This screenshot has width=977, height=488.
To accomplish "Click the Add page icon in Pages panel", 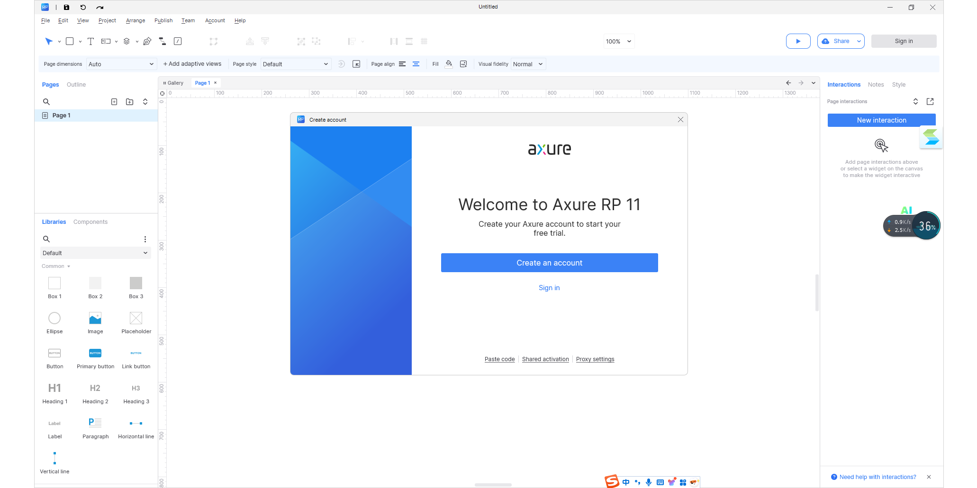I will [x=114, y=101].
